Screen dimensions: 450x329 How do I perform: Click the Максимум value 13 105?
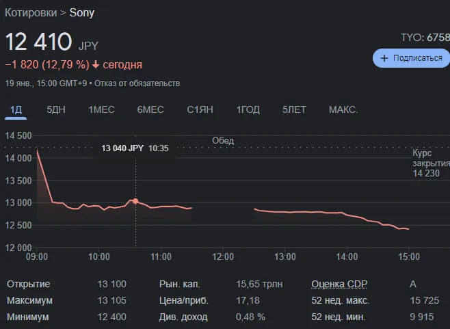112,300
